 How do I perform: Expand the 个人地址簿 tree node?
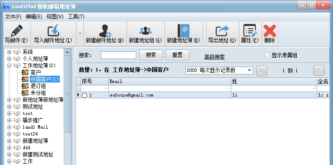[x=9, y=59]
